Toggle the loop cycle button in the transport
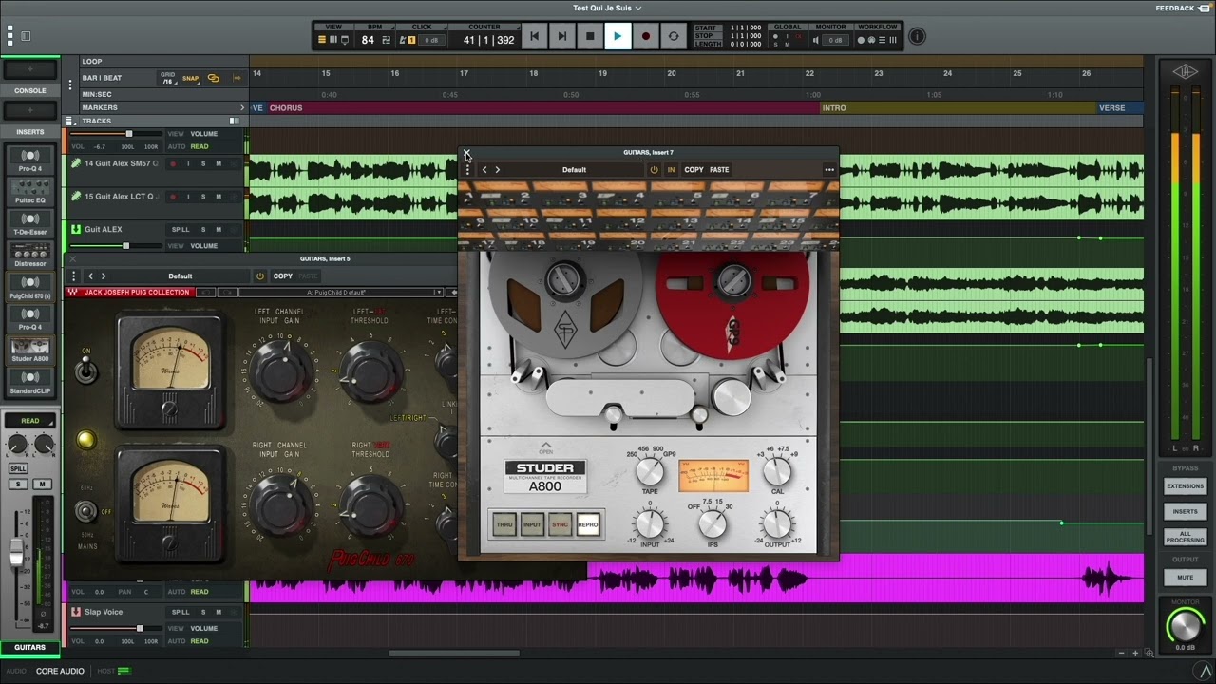Image resolution: width=1216 pixels, height=684 pixels. (x=674, y=36)
